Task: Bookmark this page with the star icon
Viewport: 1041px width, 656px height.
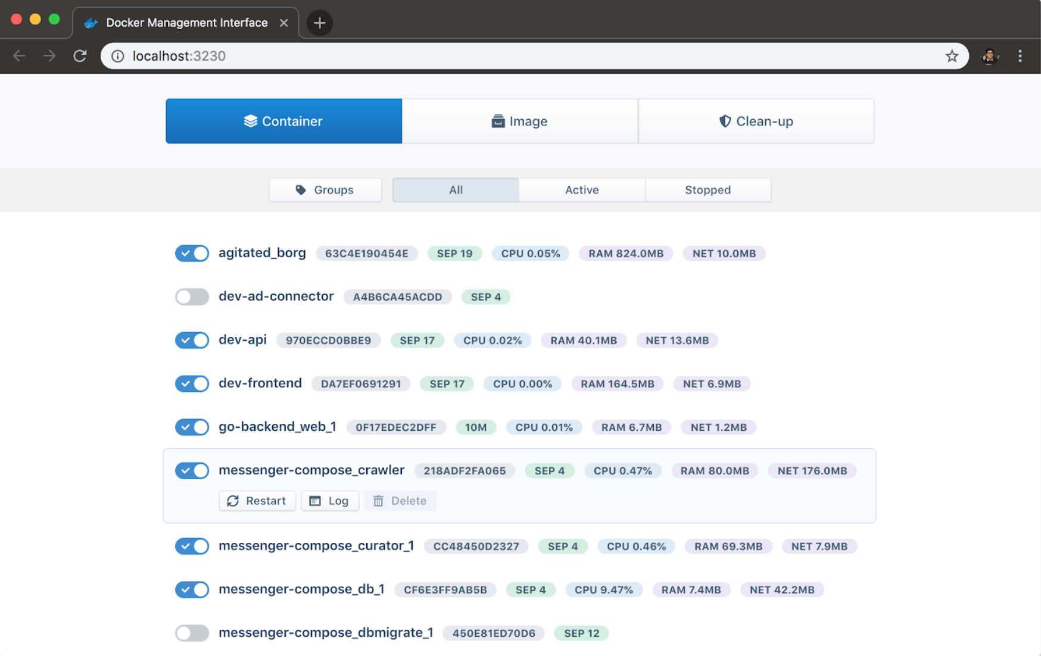Action: click(952, 56)
